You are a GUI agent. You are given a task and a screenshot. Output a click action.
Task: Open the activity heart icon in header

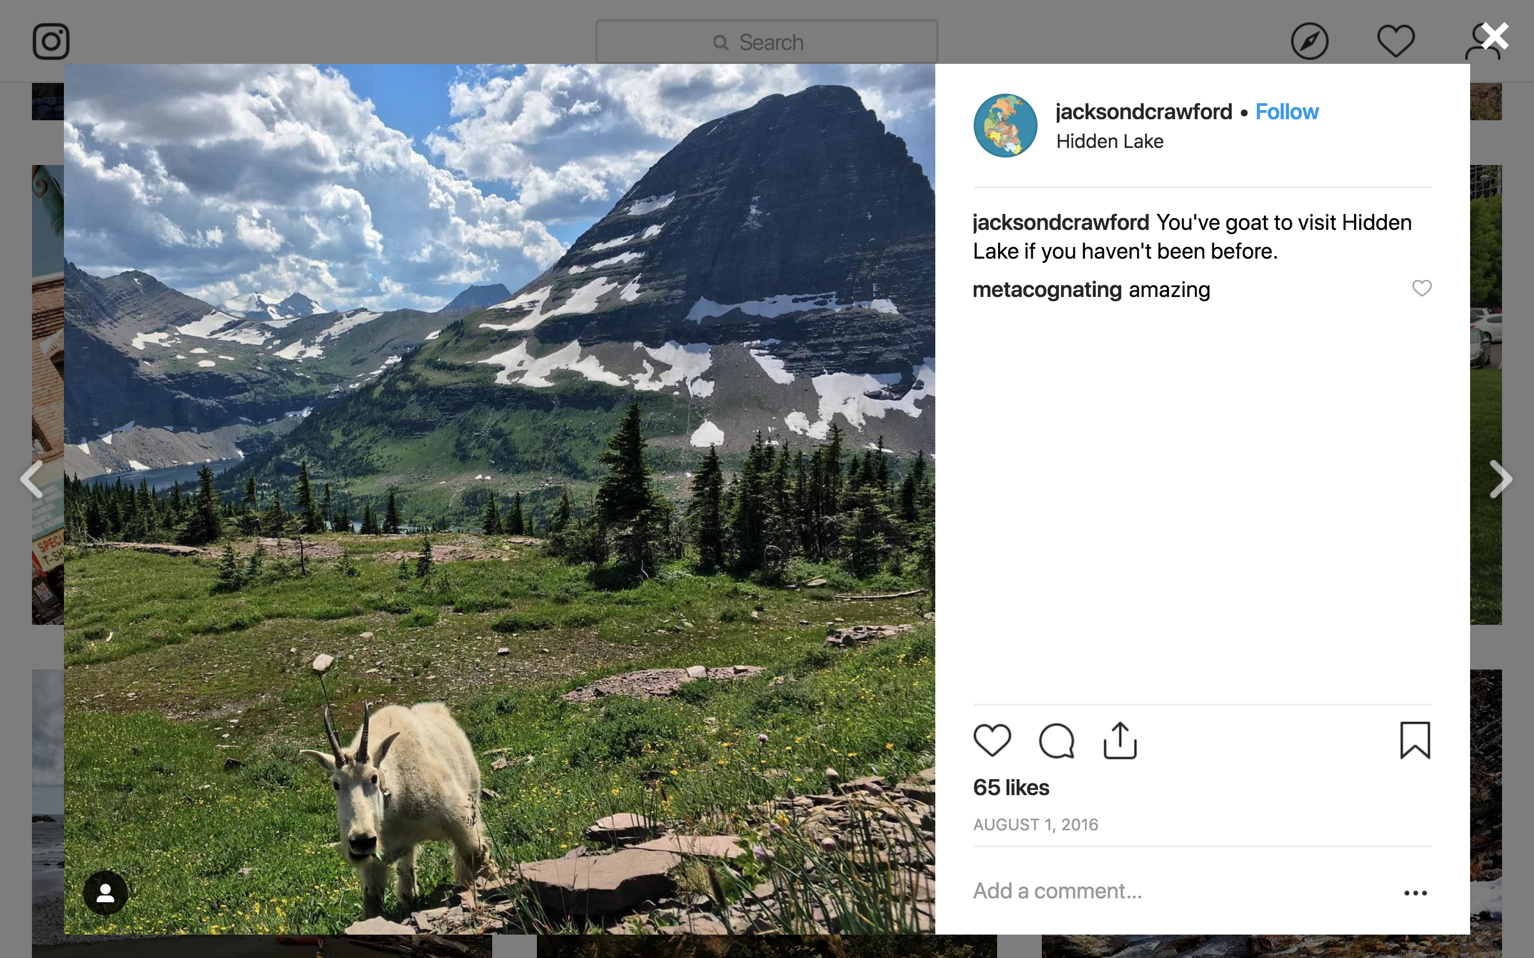coord(1395,42)
